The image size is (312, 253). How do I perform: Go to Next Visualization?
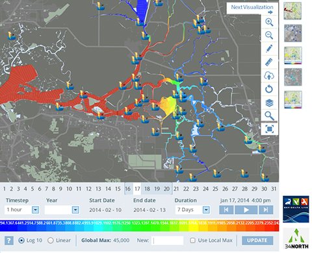(x=252, y=9)
